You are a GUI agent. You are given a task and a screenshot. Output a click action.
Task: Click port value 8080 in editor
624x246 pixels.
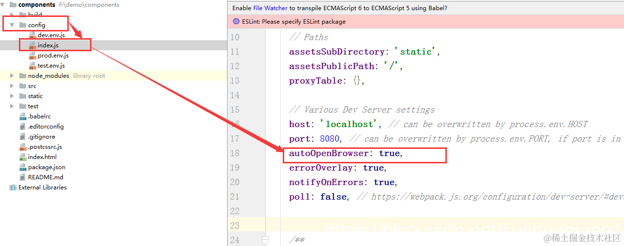pos(330,139)
